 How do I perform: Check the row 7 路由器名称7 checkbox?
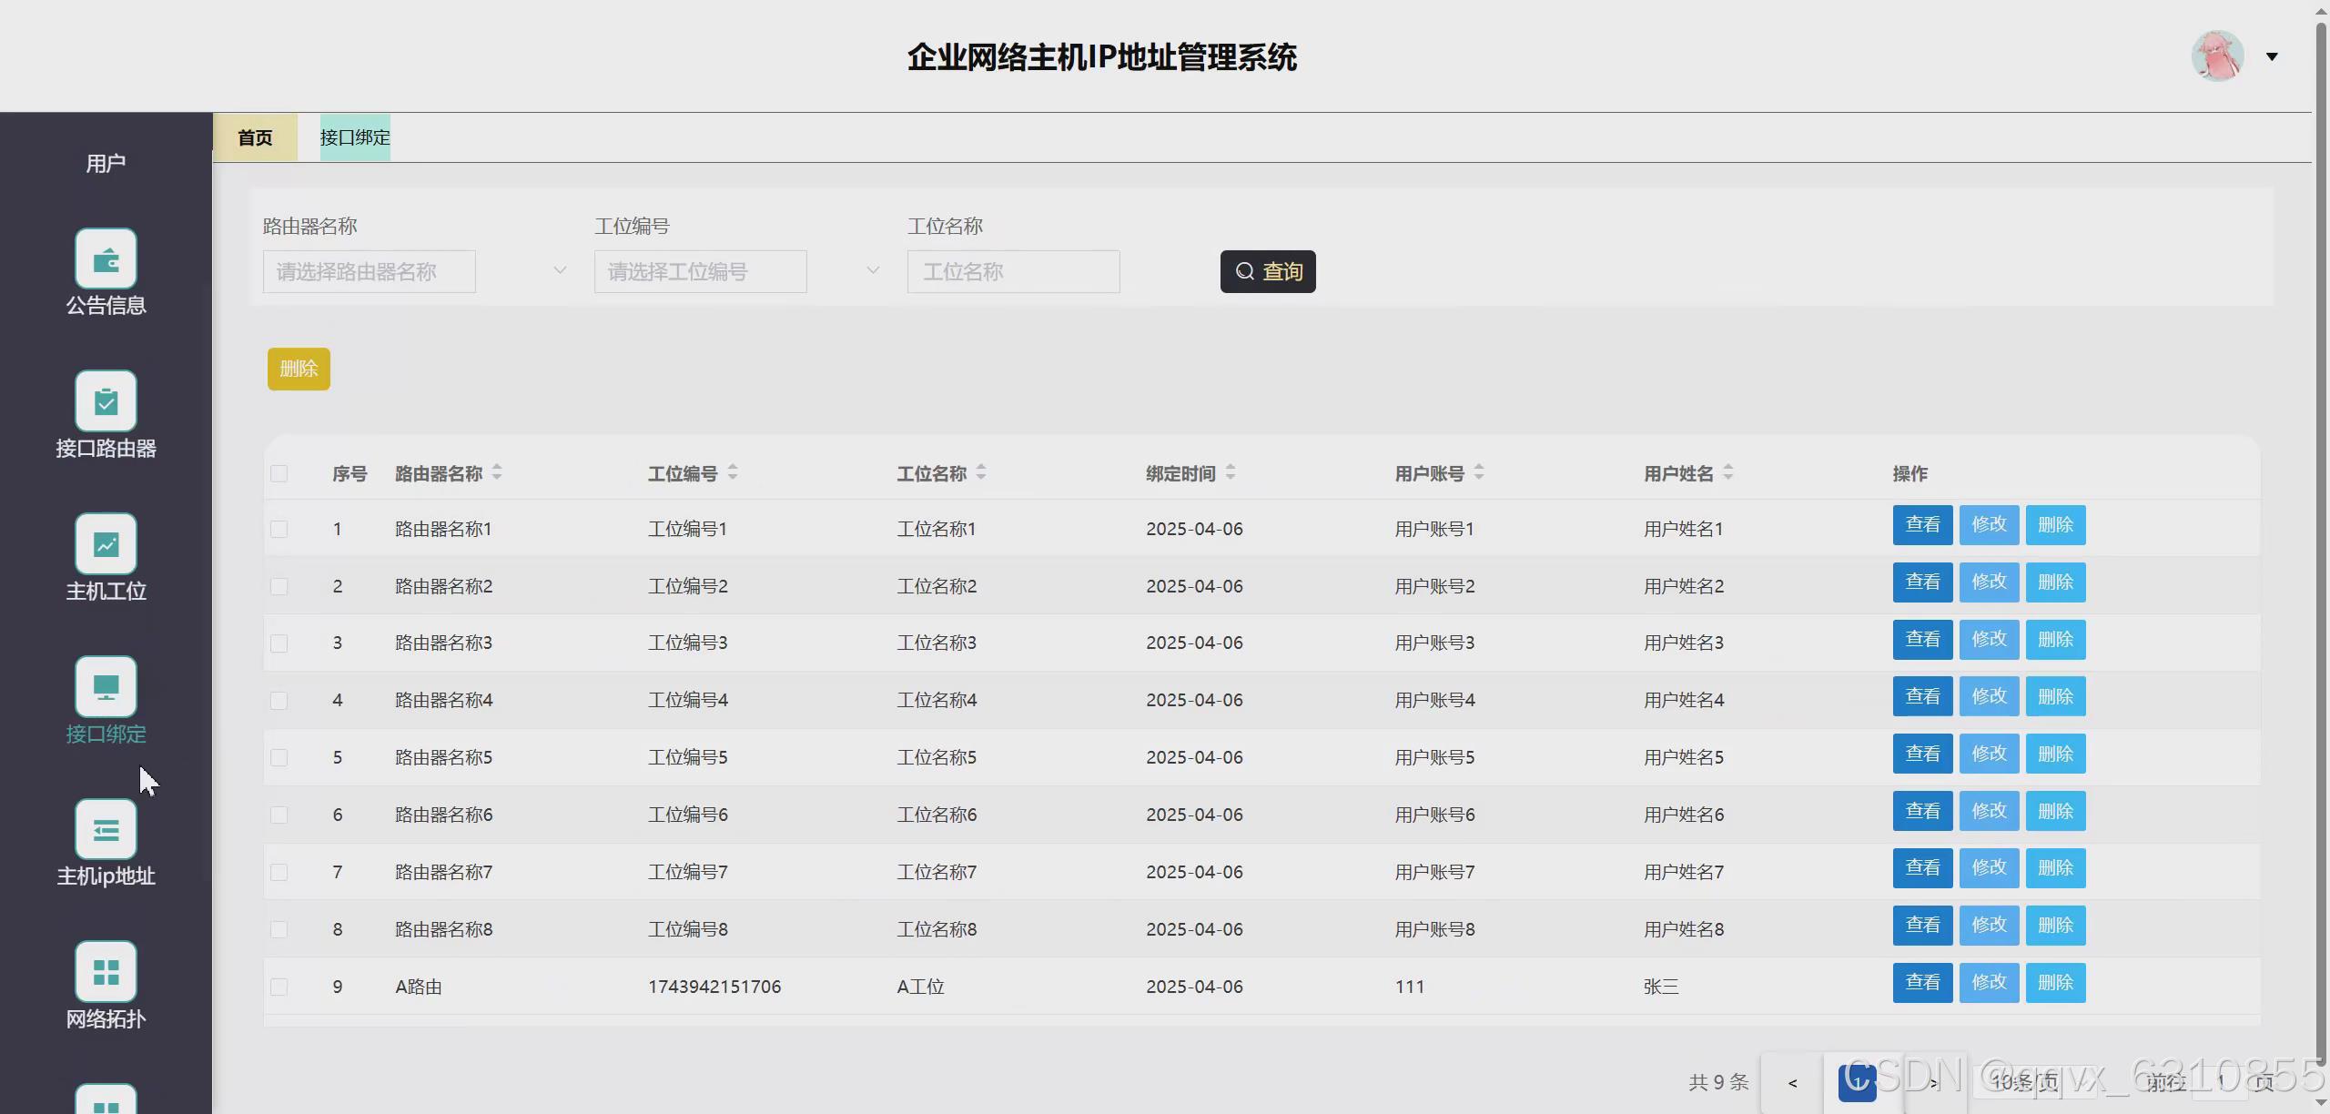click(279, 872)
